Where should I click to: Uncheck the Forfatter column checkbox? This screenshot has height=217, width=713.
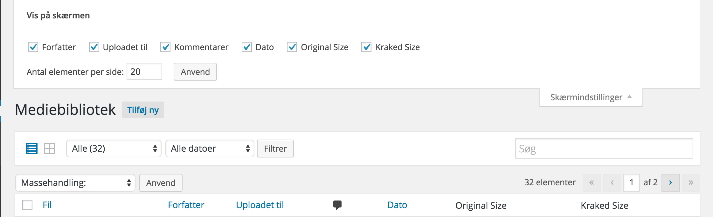click(x=33, y=47)
